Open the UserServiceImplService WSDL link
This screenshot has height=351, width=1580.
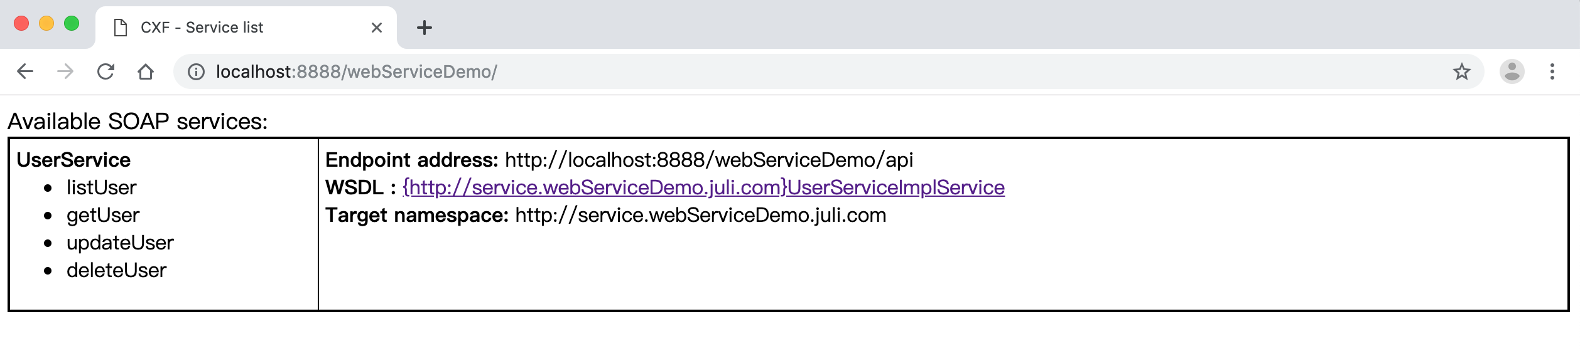click(x=703, y=187)
